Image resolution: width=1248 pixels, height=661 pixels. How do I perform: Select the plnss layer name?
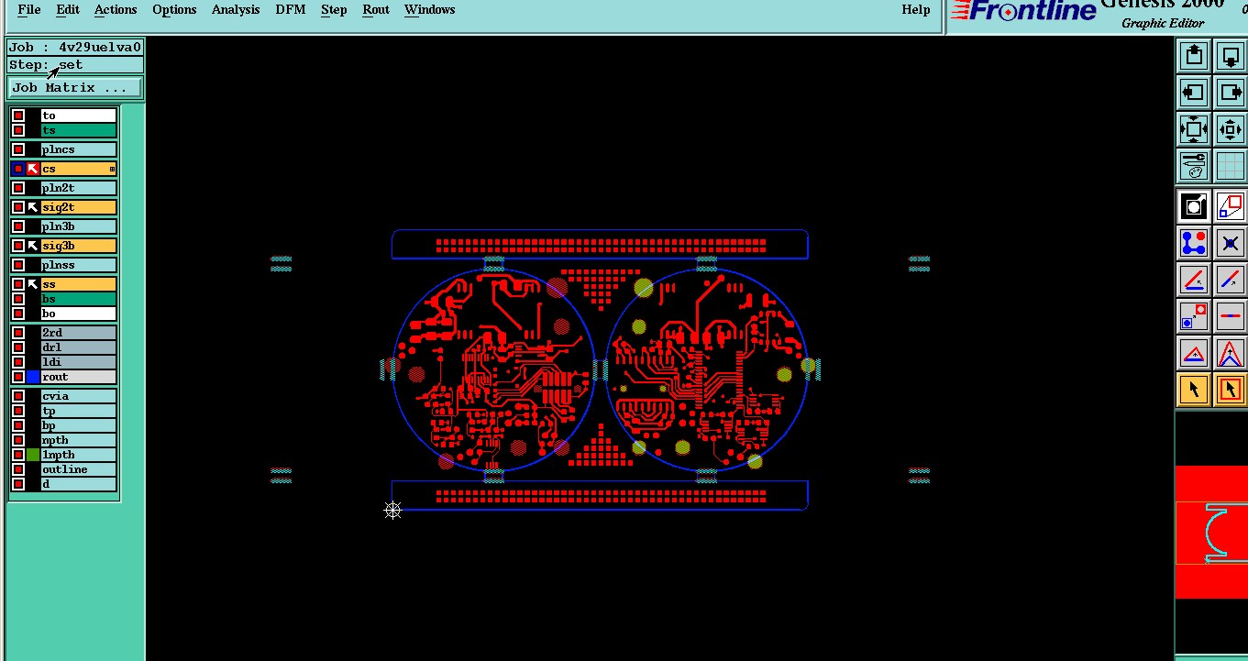(x=79, y=265)
